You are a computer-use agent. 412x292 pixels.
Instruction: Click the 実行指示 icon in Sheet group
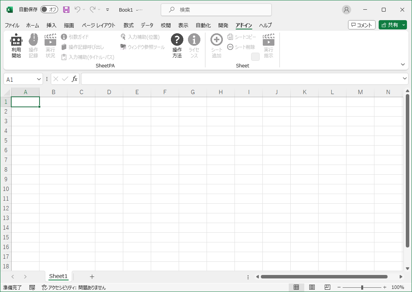(269, 40)
